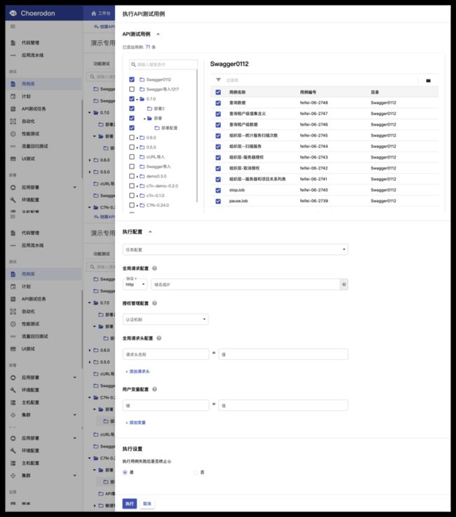Click the filter icon above the table
Image resolution: width=456 pixels, height=517 pixels.
(x=218, y=80)
